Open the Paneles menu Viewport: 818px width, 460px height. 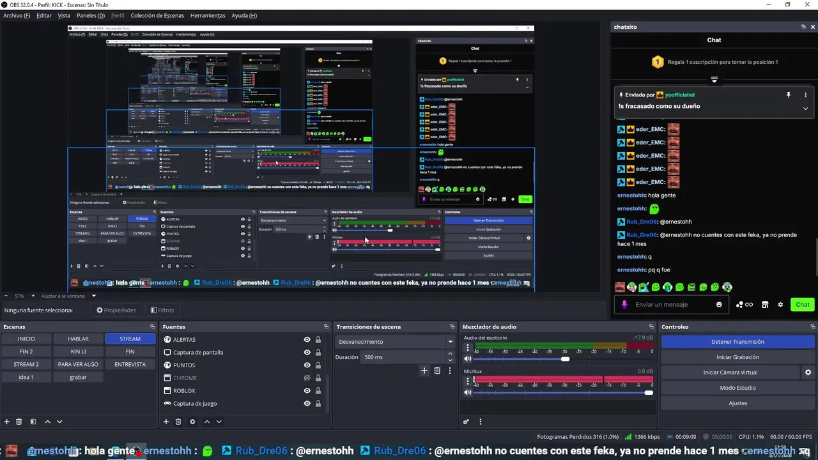(91, 15)
